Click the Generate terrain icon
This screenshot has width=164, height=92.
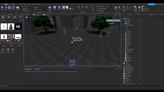[3, 49]
